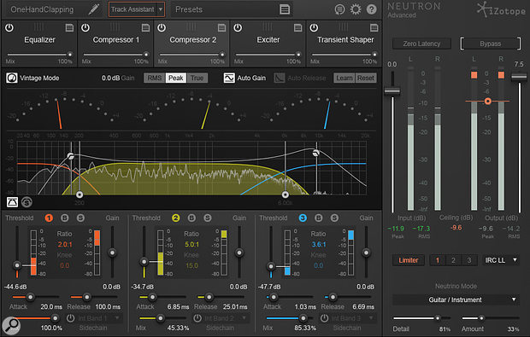Click the Zero Latency button
This screenshot has height=337, width=530.
[x=421, y=44]
